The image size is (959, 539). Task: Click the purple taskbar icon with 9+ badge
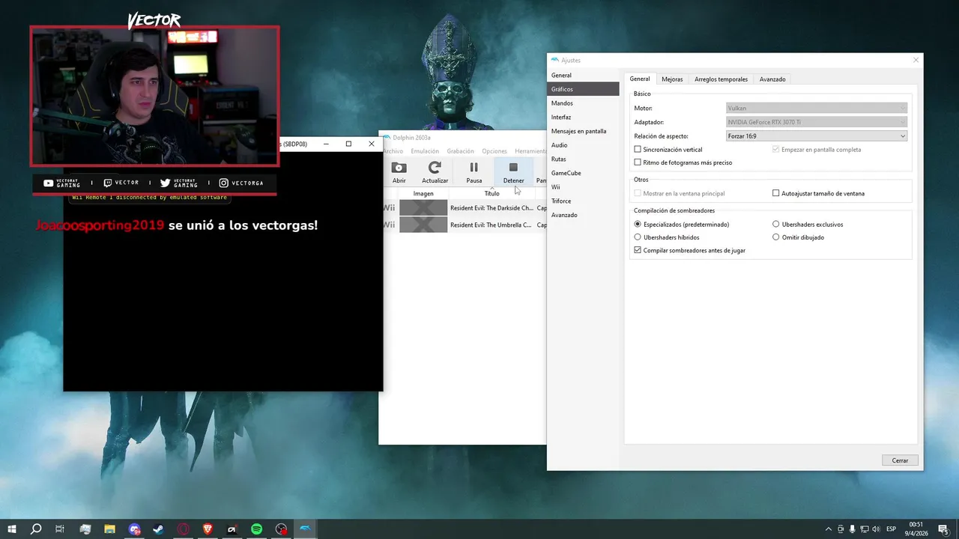coord(134,529)
